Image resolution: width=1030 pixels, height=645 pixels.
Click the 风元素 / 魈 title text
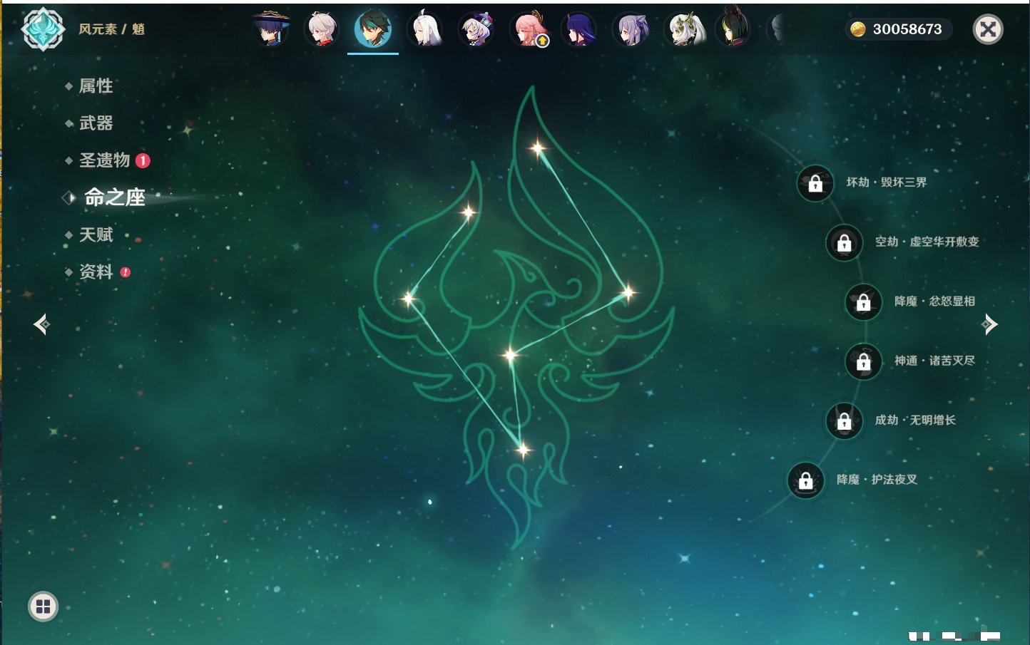pyautogui.click(x=111, y=29)
